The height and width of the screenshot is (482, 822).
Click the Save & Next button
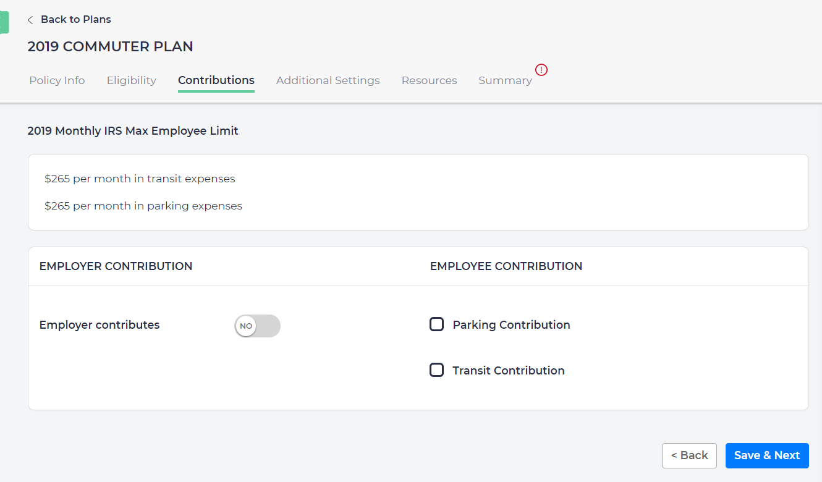coord(767,455)
